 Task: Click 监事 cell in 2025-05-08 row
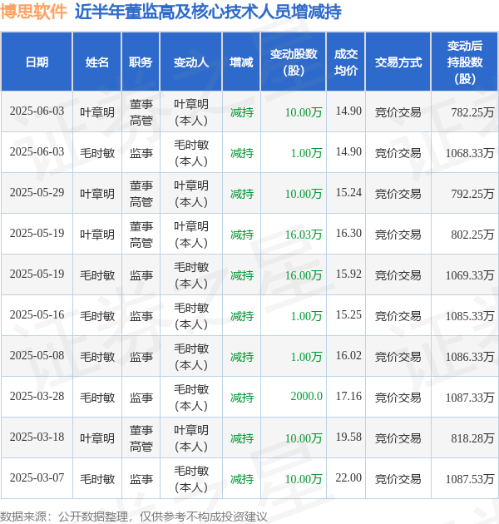(141, 358)
